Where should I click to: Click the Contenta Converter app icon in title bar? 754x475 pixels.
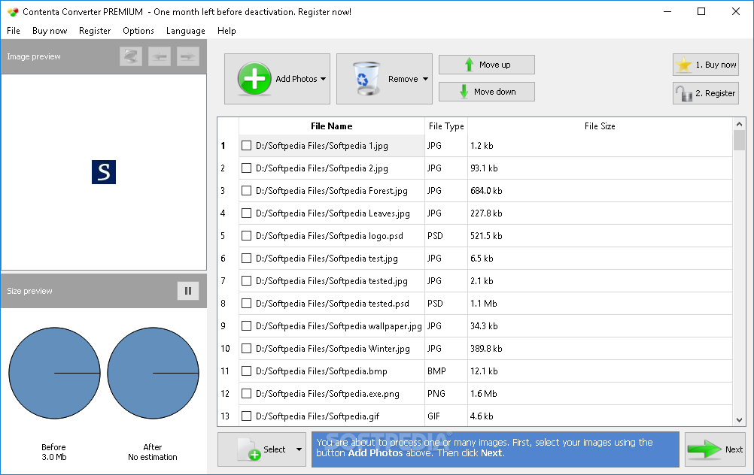(13, 11)
